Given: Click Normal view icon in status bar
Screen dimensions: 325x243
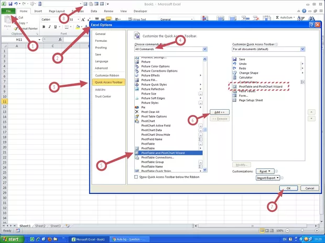Looking at the screenshot, I should click(262, 230).
